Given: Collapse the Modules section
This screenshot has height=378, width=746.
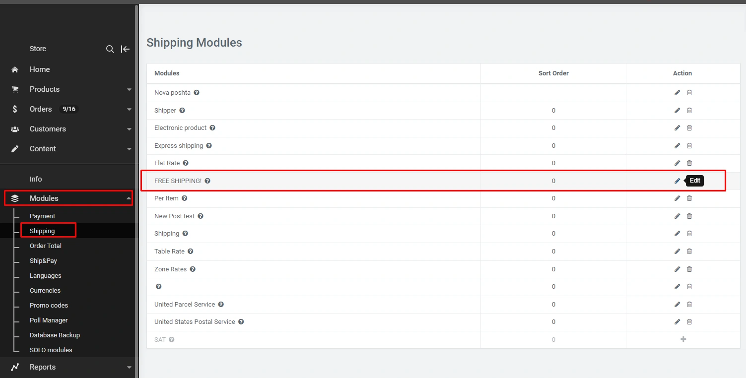Looking at the screenshot, I should pos(129,198).
